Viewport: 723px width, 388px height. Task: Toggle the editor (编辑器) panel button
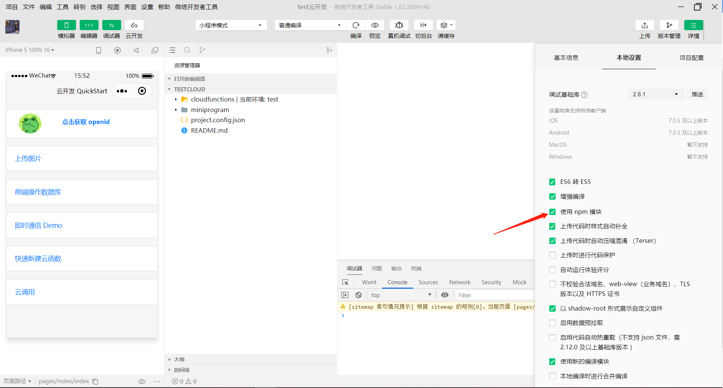tap(89, 25)
